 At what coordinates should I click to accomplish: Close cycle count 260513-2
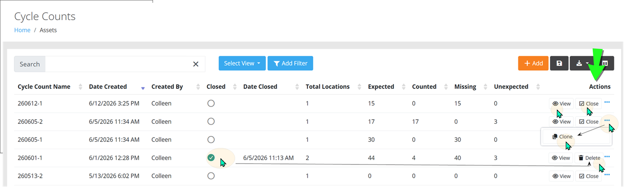tap(588, 176)
